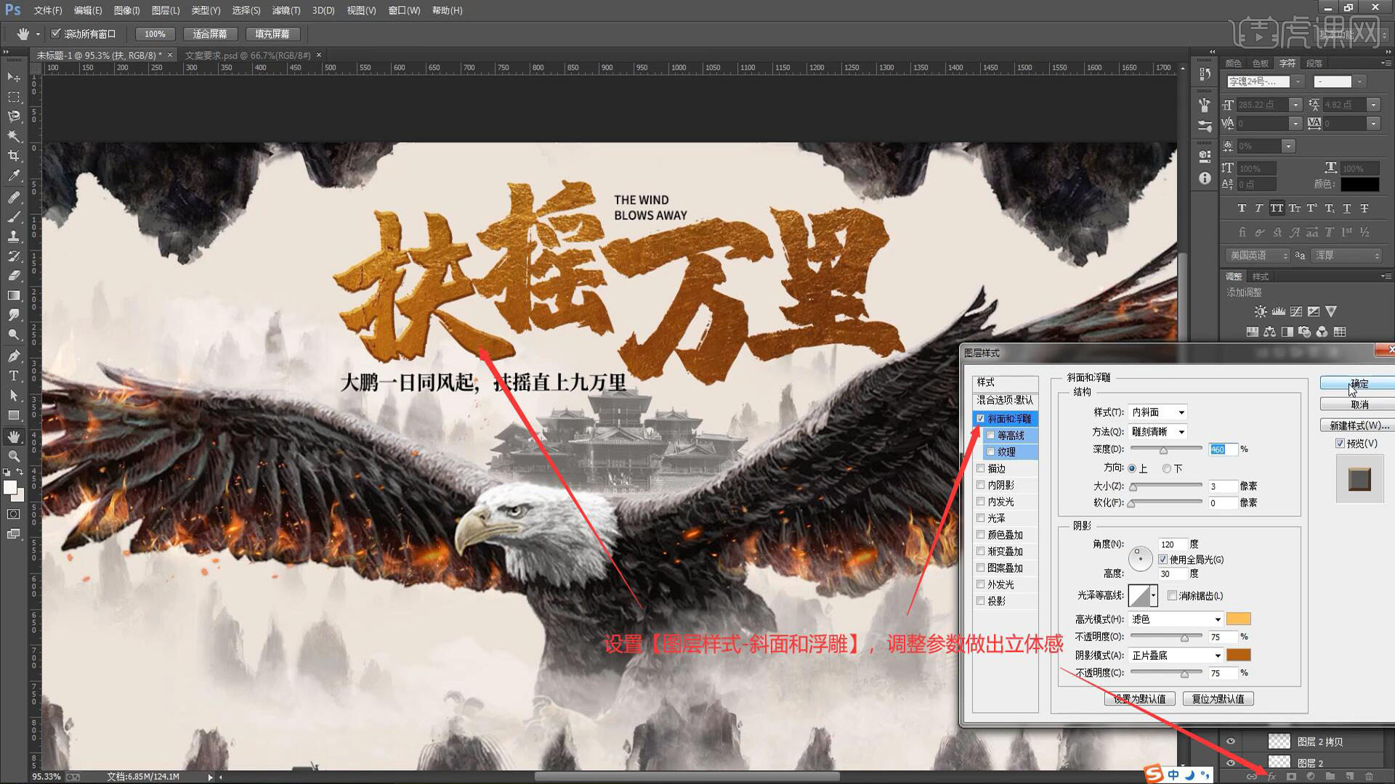
Task: Select the Move tool
Action: coord(14,77)
